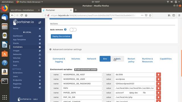
Task: Select the Env tab
Action: coord(105,59)
